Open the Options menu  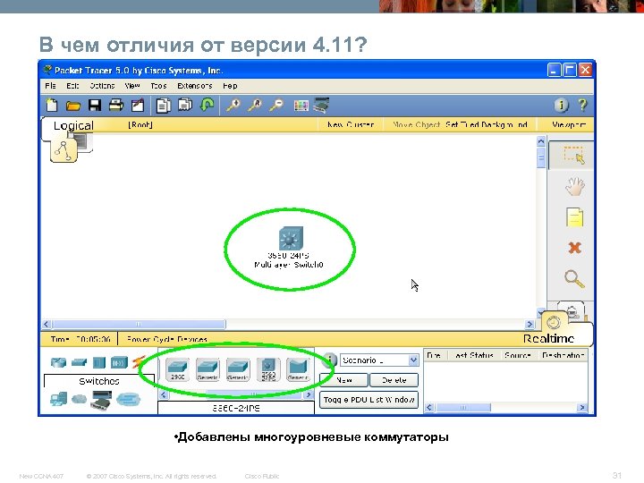pos(102,86)
